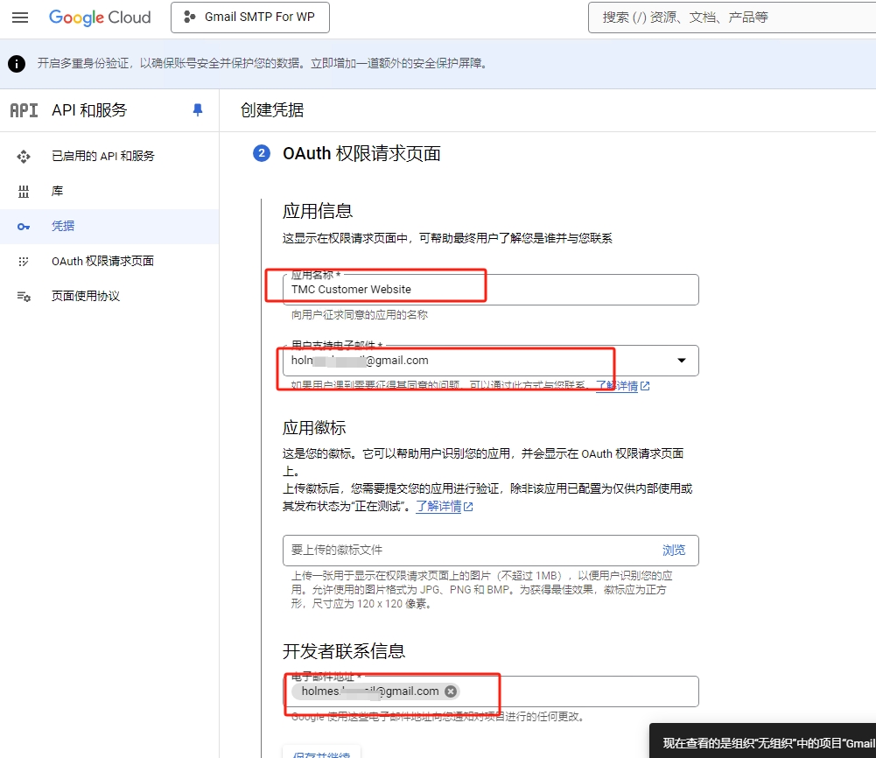Click the dropdown arrow of the support email field

[682, 361]
